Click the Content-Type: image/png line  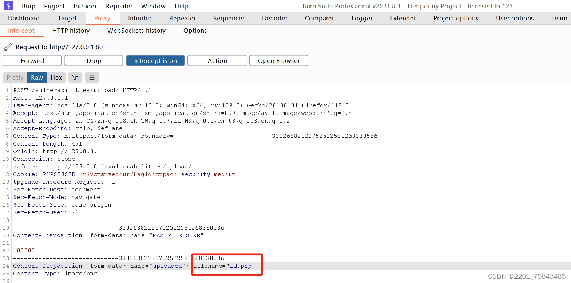(55, 274)
